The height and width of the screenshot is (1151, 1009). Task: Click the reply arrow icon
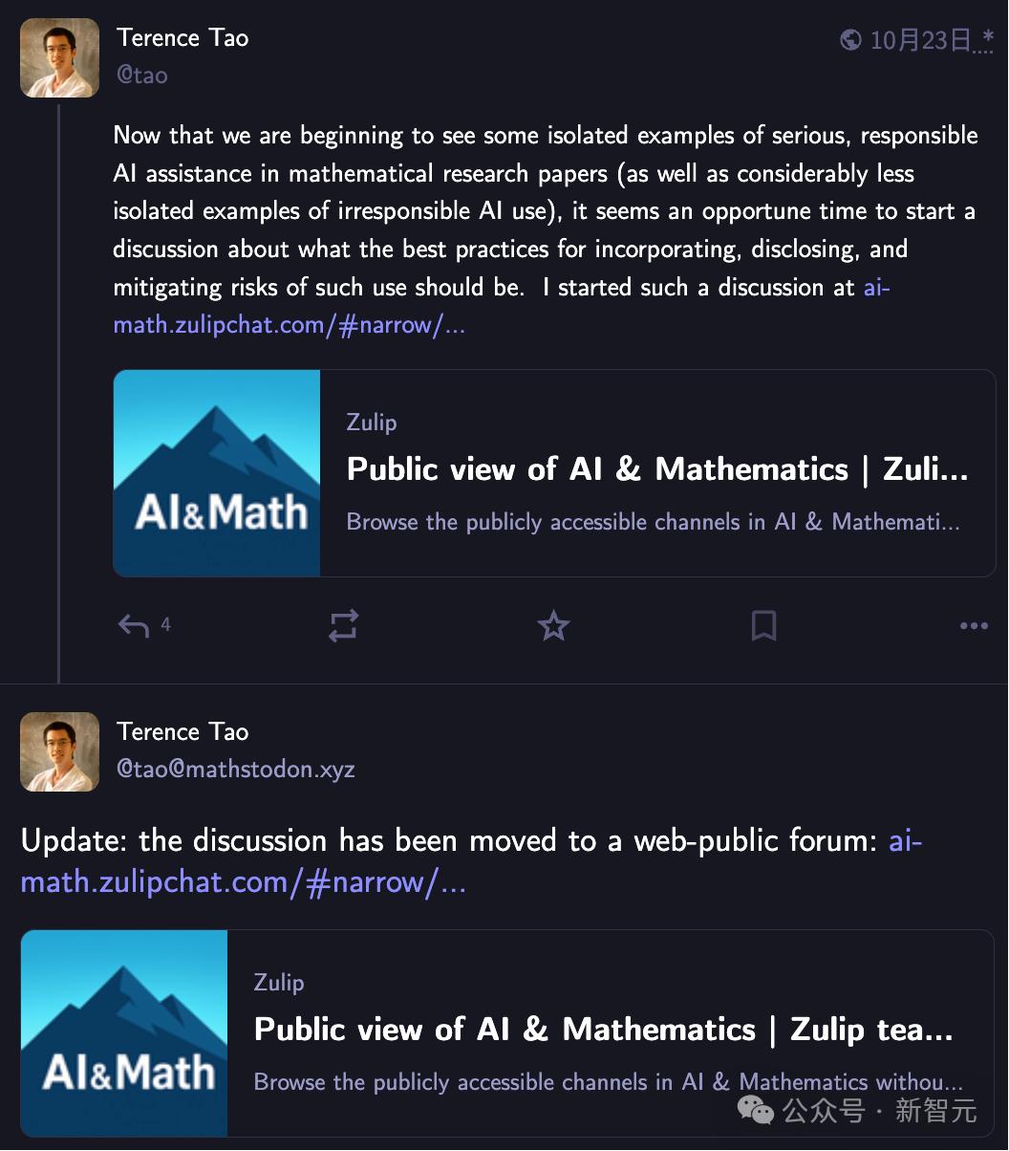134,626
